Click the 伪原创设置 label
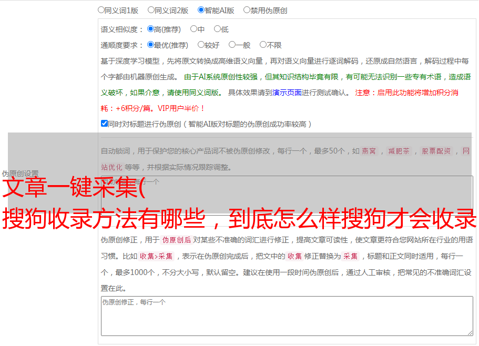Image resolution: width=479 pixels, height=346 pixels. pos(20,174)
